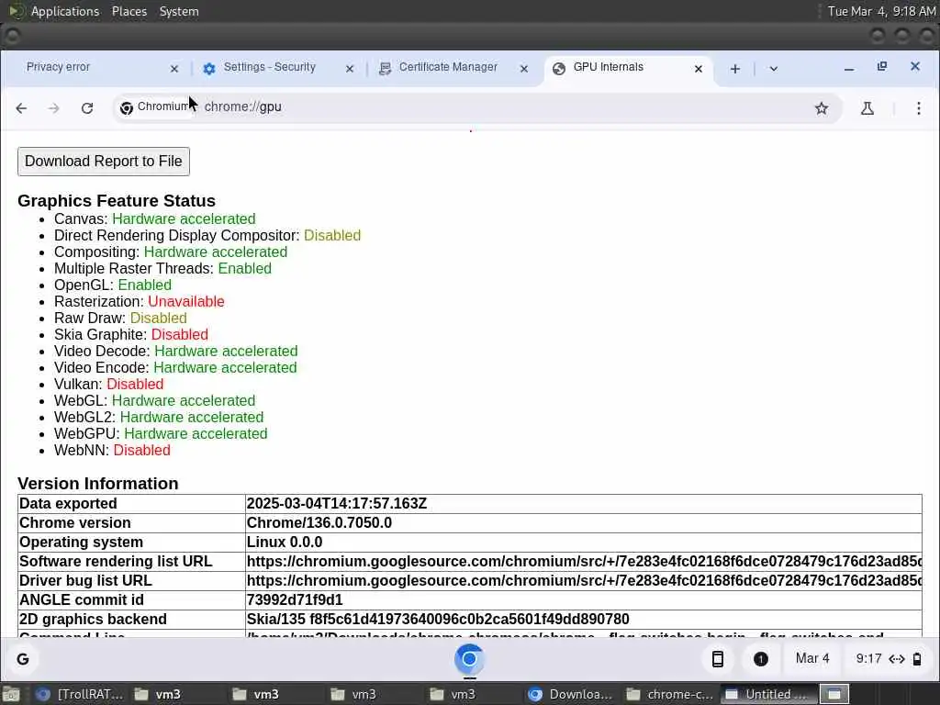Image resolution: width=940 pixels, height=705 pixels.
Task: Expand the tab search dropdown arrow
Action: click(x=773, y=69)
